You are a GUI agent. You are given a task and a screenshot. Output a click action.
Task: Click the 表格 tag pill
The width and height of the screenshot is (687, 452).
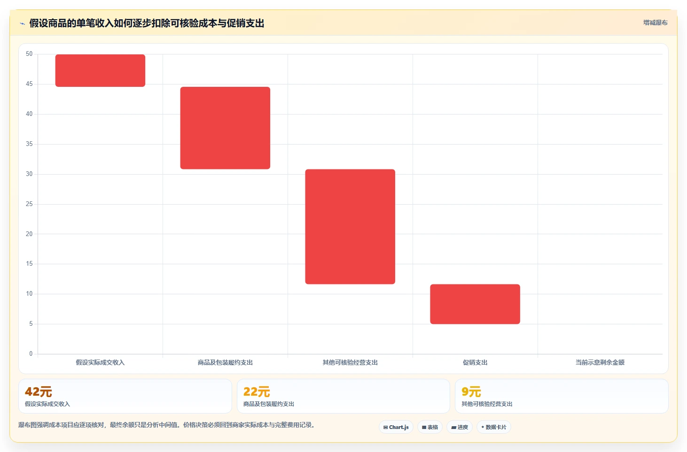tap(430, 427)
